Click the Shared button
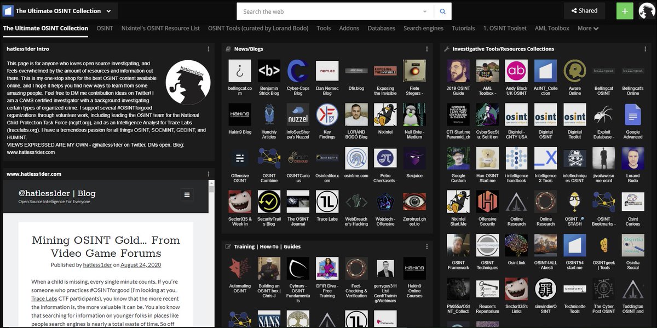657x328 pixels. [x=585, y=10]
